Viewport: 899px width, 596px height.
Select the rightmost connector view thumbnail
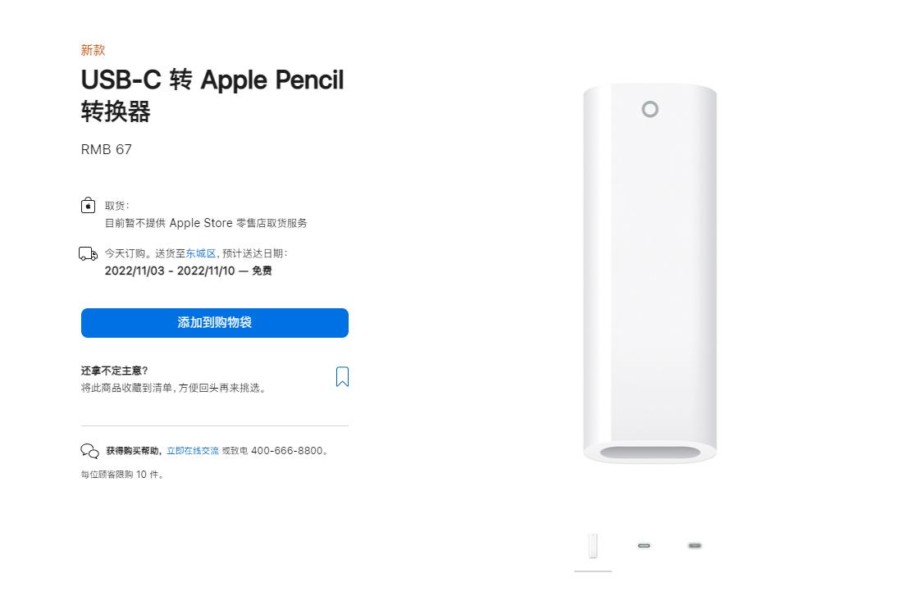click(694, 544)
